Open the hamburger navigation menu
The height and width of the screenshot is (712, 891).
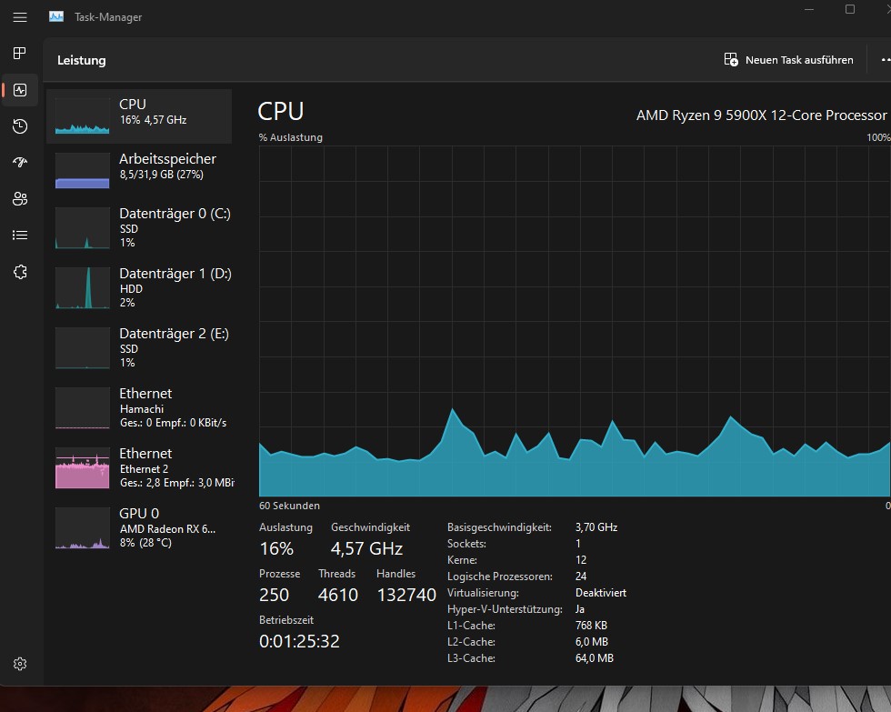tap(20, 17)
